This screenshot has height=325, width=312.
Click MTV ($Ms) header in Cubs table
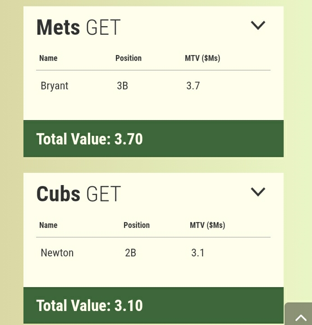(207, 225)
